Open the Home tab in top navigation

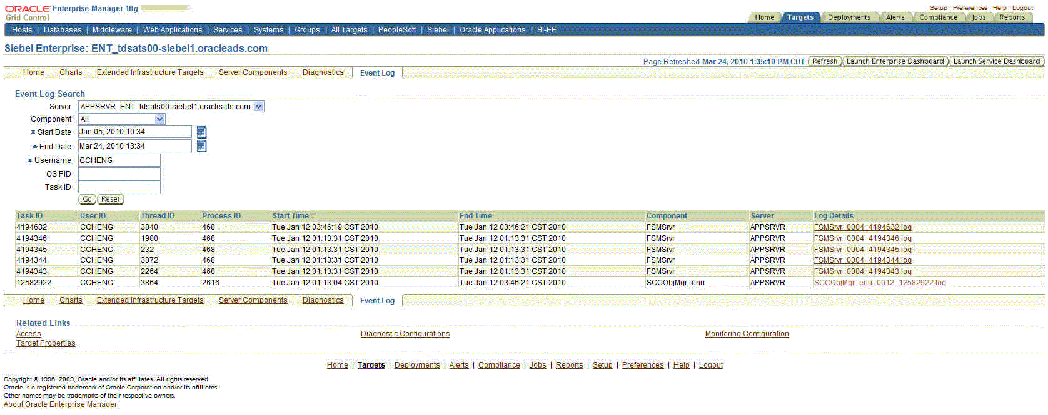(764, 17)
